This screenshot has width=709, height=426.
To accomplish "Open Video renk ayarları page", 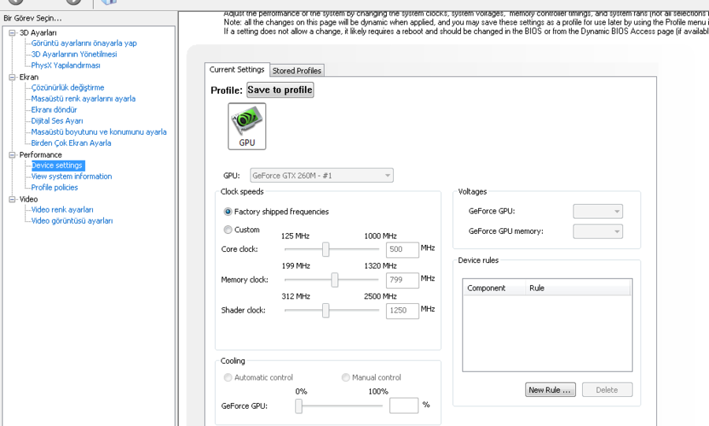I will [x=62, y=209].
